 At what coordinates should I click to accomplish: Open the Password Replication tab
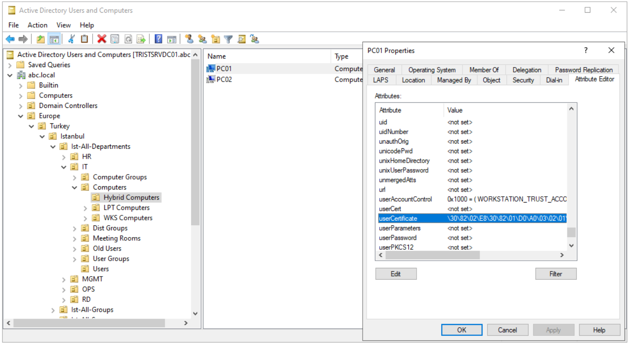click(x=584, y=70)
